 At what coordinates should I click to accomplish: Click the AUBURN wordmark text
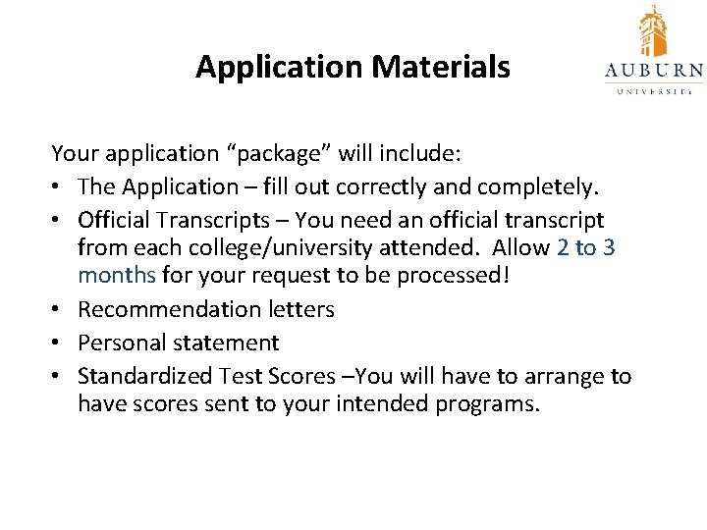click(x=653, y=71)
